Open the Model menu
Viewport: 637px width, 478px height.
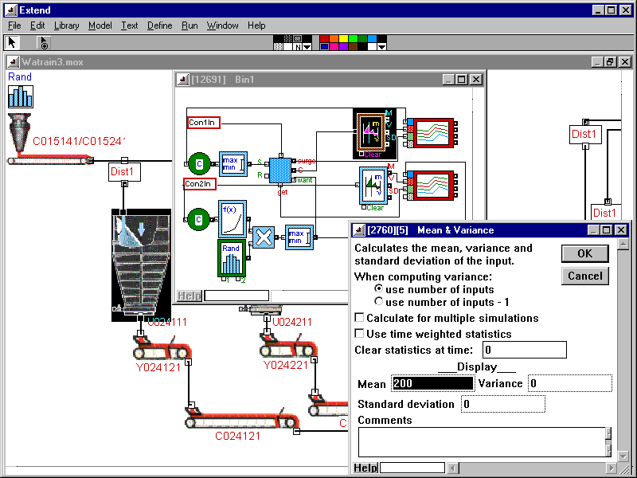100,25
